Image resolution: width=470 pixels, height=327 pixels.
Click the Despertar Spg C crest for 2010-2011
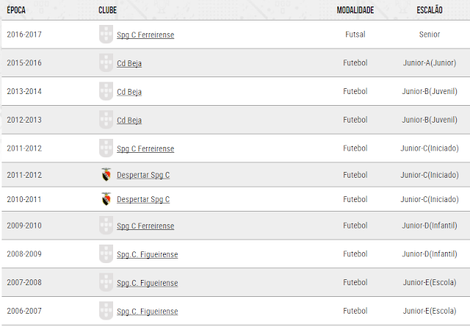pyautogui.click(x=107, y=199)
